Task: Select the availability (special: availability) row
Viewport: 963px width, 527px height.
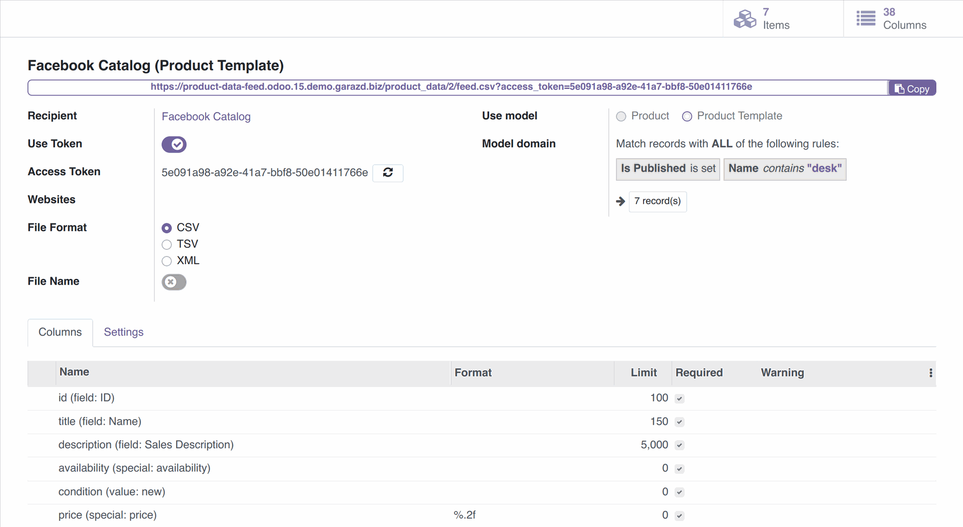Action: pos(481,469)
